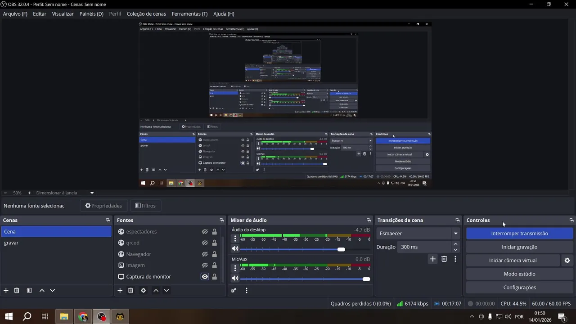Viewport: 576px width, 324px height.
Task: Undock the Mixer de áudio panel
Action: click(369, 220)
